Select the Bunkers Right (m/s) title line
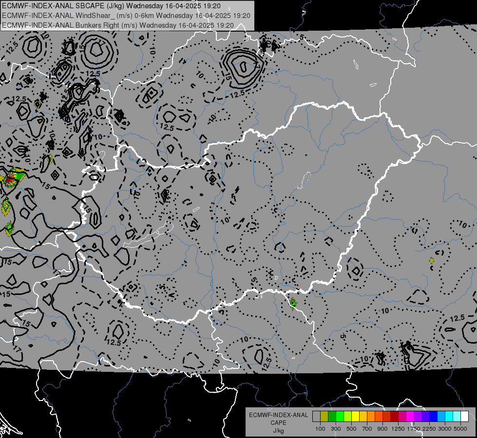 pyautogui.click(x=118, y=25)
